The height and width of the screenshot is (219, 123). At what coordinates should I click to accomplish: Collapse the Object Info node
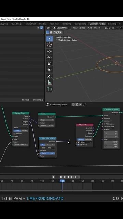pos(78,125)
